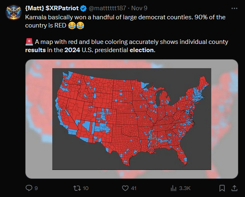Click the bold word "election." in tweet
The width and height of the screenshot is (245, 197).
[x=142, y=50]
